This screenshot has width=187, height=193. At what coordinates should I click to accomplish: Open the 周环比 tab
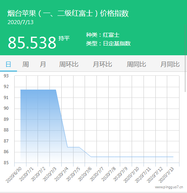69,64
